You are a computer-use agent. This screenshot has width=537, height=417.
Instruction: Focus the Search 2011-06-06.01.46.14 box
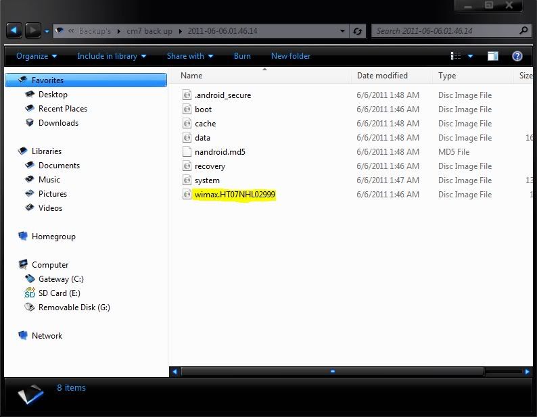(451, 31)
